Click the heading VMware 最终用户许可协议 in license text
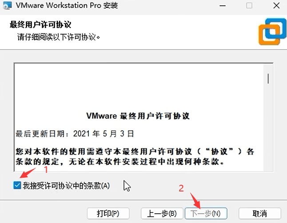 [x=138, y=116]
